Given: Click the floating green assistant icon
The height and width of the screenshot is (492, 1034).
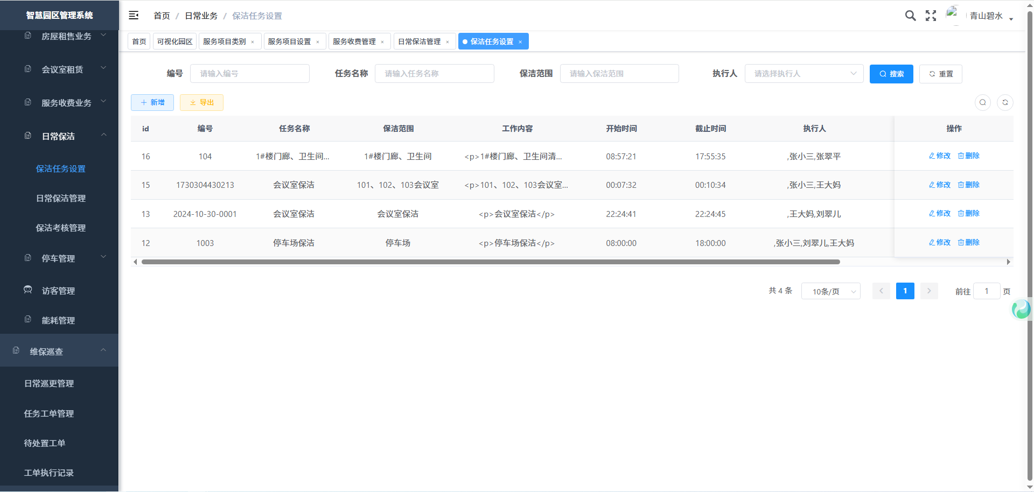Looking at the screenshot, I should click(x=1021, y=309).
